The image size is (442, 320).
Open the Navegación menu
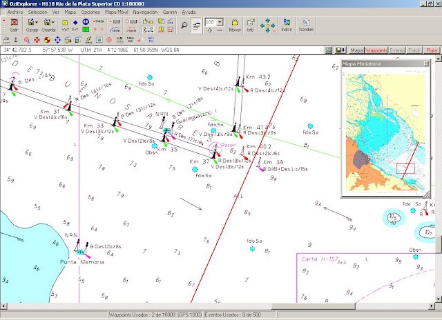pyautogui.click(x=145, y=12)
